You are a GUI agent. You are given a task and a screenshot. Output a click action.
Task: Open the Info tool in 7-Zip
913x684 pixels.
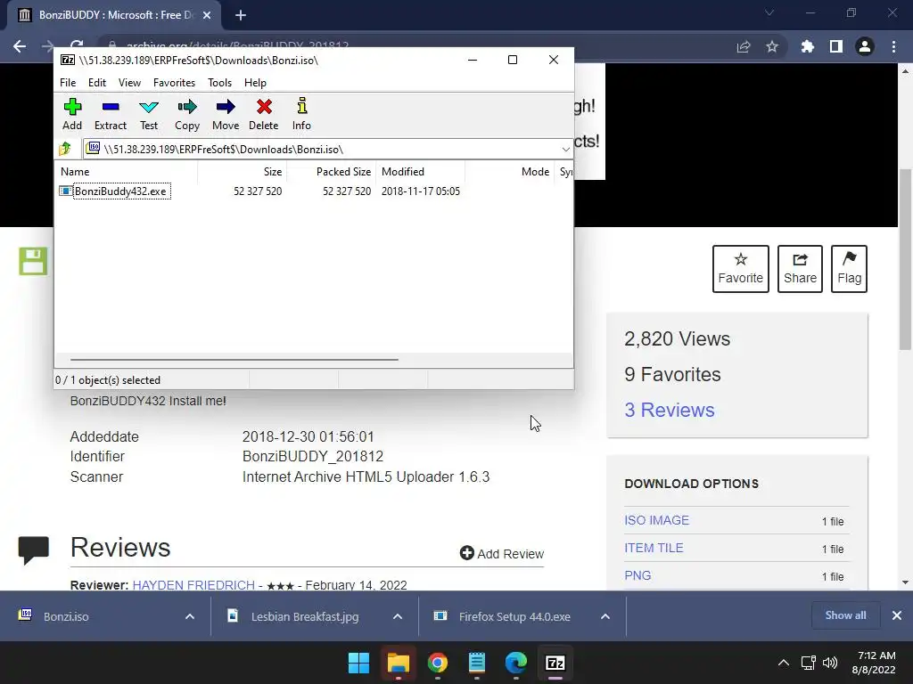point(301,115)
